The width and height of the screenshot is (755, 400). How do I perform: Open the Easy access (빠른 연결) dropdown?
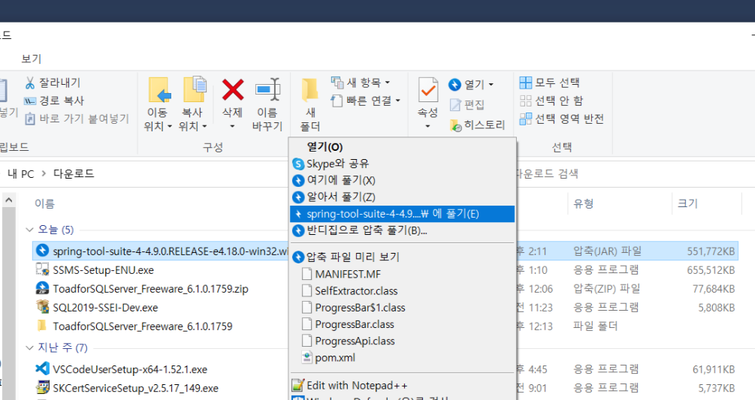[365, 101]
